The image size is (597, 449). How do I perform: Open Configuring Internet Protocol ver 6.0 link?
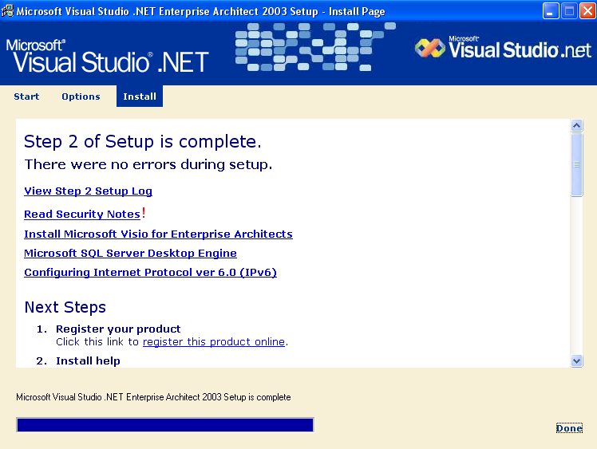pos(150,273)
